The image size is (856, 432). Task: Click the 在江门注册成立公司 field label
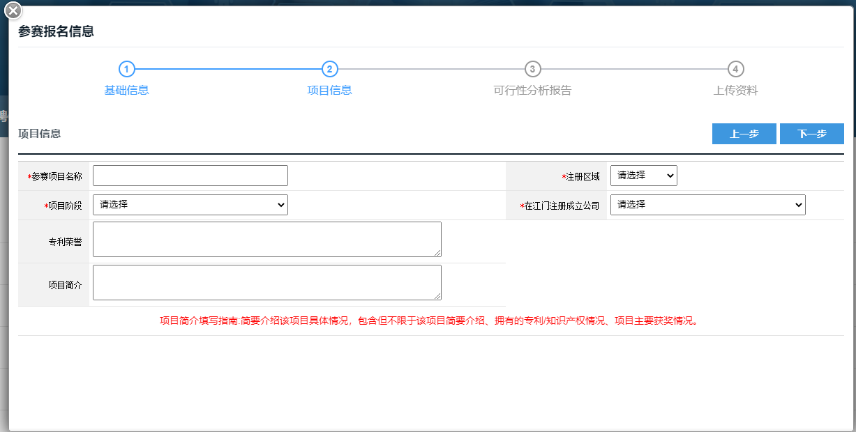point(560,206)
